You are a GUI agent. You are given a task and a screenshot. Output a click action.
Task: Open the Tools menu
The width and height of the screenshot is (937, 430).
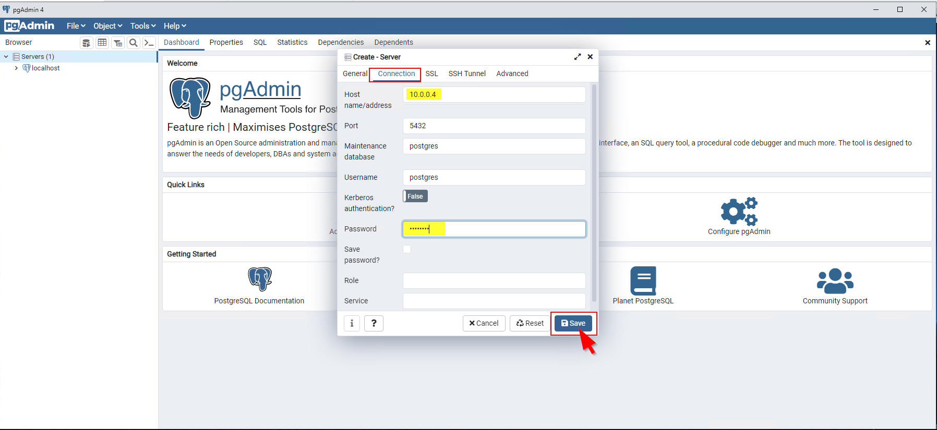click(143, 26)
